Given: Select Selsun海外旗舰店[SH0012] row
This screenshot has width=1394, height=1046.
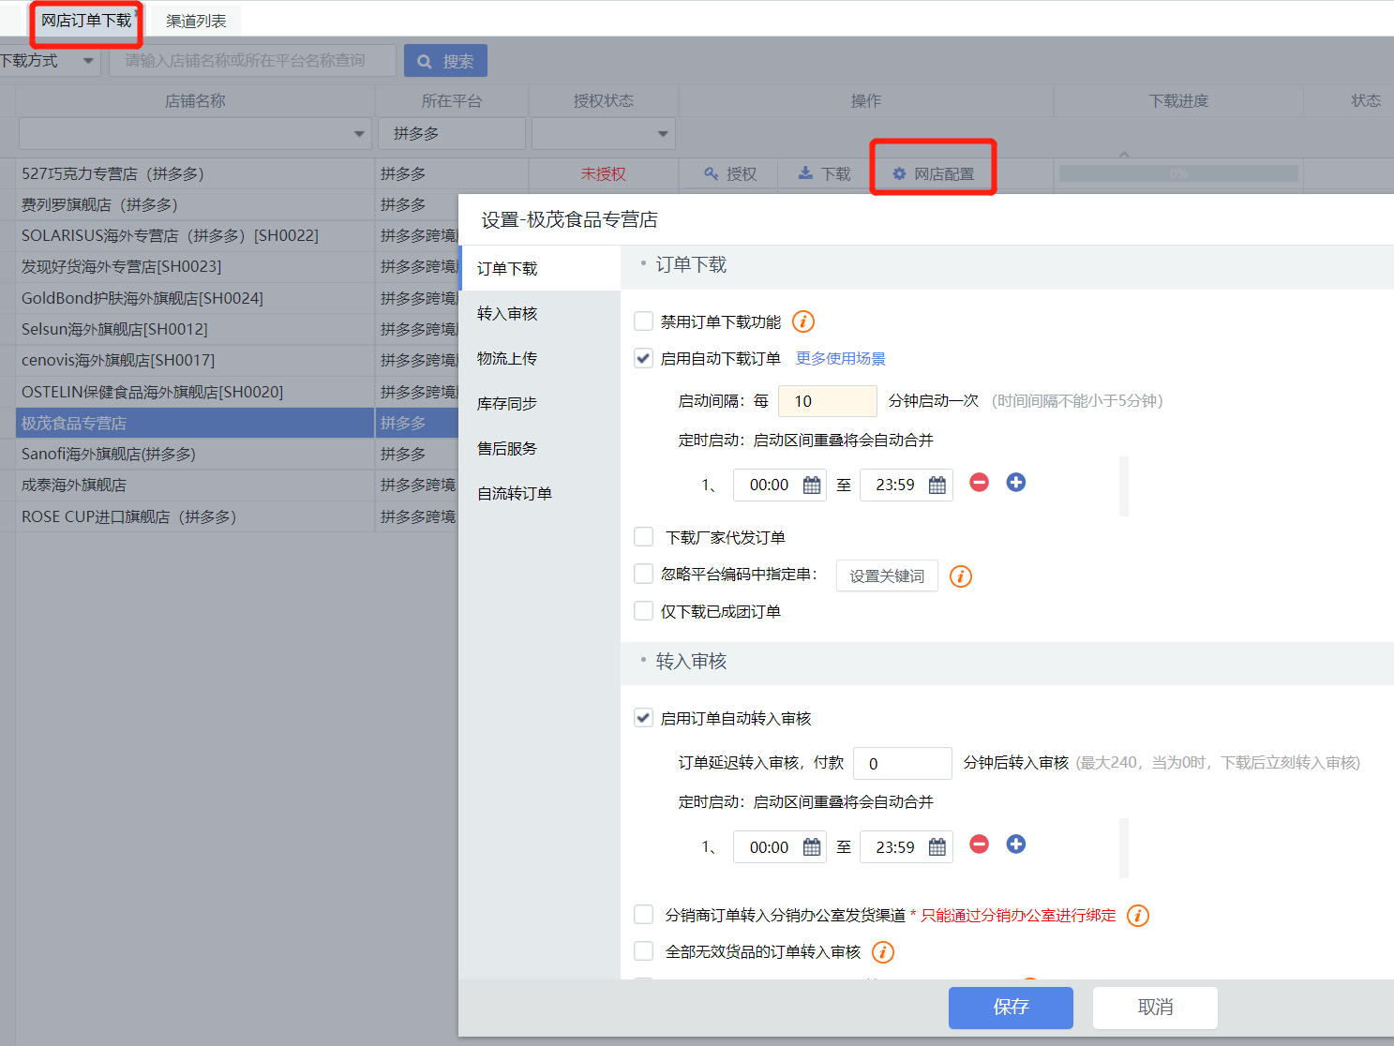Looking at the screenshot, I should [195, 329].
